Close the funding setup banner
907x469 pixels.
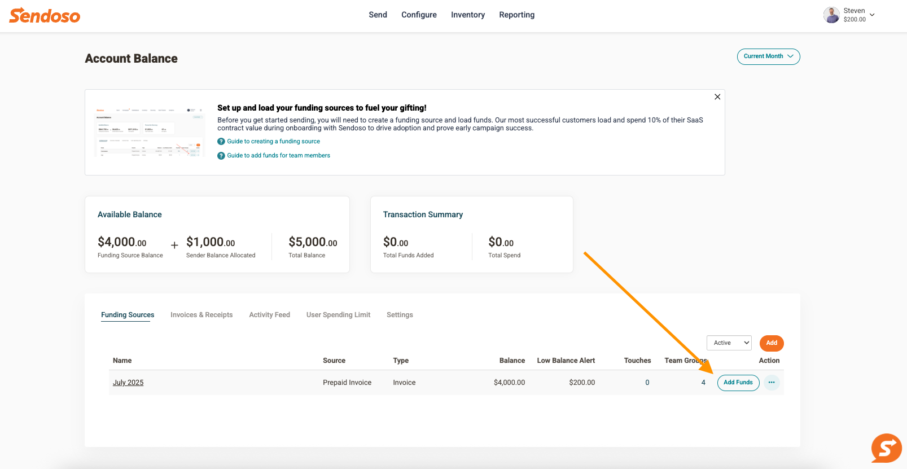[x=717, y=97]
